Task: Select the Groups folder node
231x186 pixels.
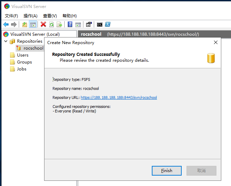Action: [24, 62]
